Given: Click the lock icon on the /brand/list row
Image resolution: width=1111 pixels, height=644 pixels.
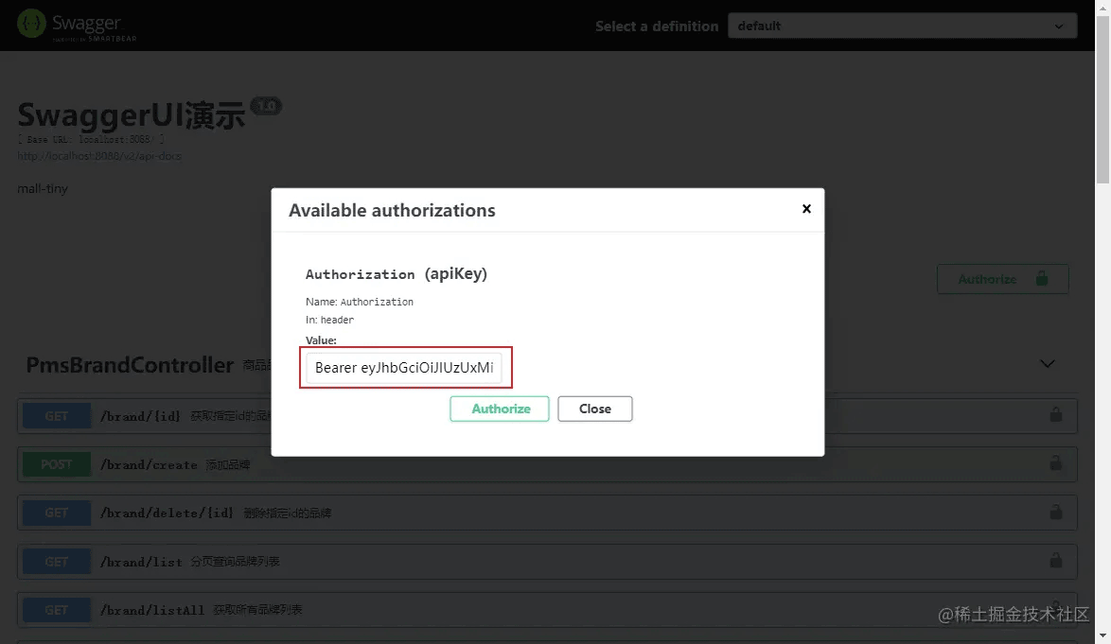Looking at the screenshot, I should tap(1056, 561).
